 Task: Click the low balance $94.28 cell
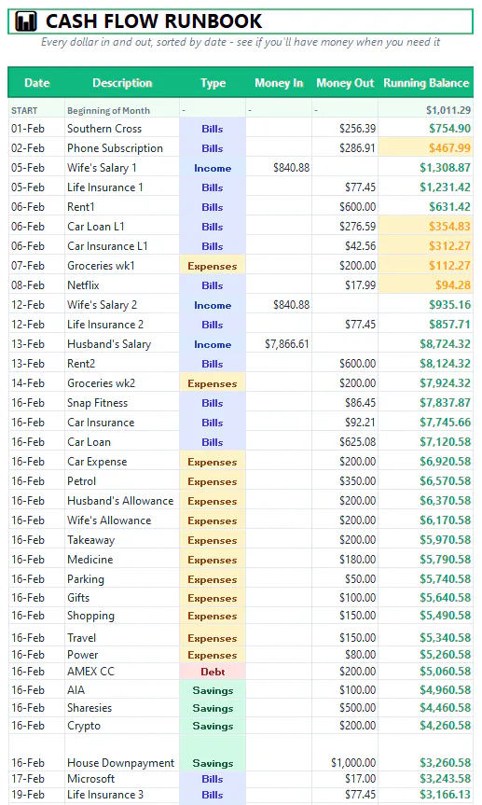(x=425, y=285)
